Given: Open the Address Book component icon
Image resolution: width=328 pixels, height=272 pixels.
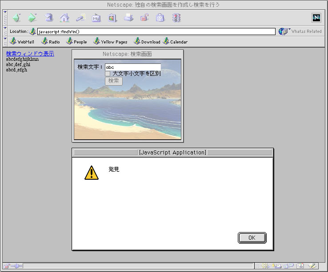Looking at the screenshot, I should [300, 266].
